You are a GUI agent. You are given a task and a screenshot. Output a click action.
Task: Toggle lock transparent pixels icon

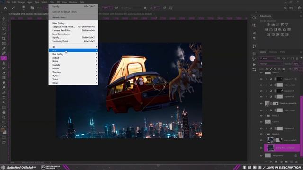point(267,69)
